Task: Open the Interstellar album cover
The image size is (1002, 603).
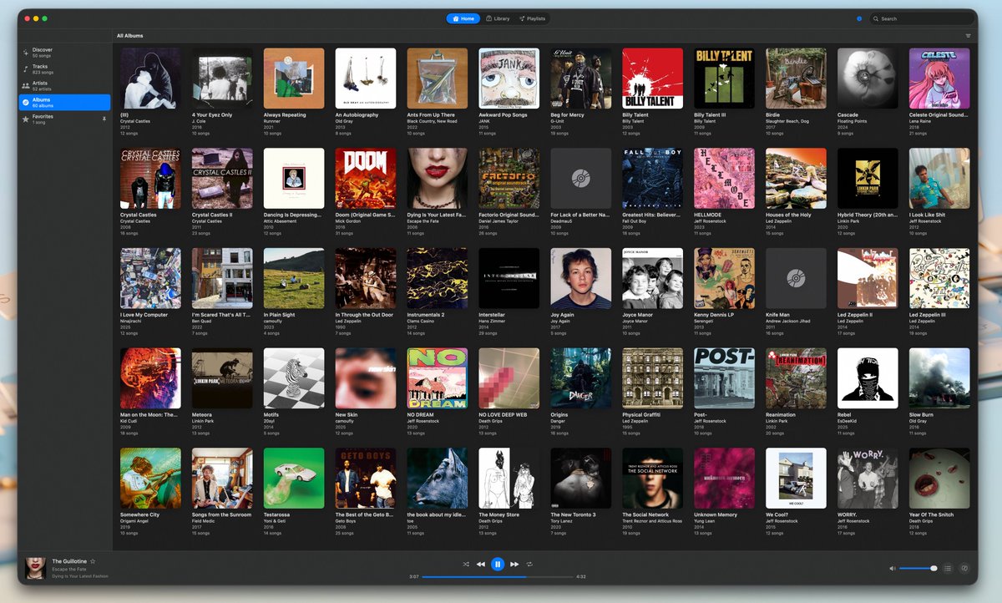Action: [509, 278]
